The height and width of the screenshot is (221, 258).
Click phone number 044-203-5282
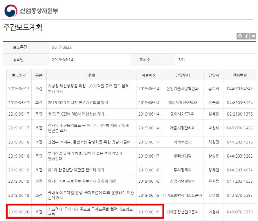click(x=240, y=156)
